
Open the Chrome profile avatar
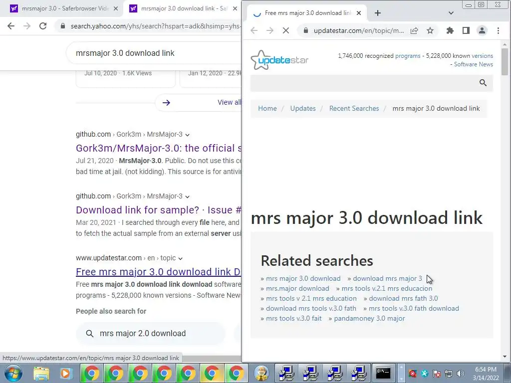482,30
